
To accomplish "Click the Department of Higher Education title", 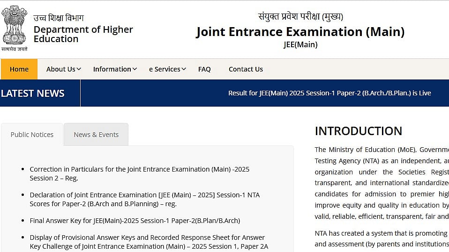I will pos(83,34).
